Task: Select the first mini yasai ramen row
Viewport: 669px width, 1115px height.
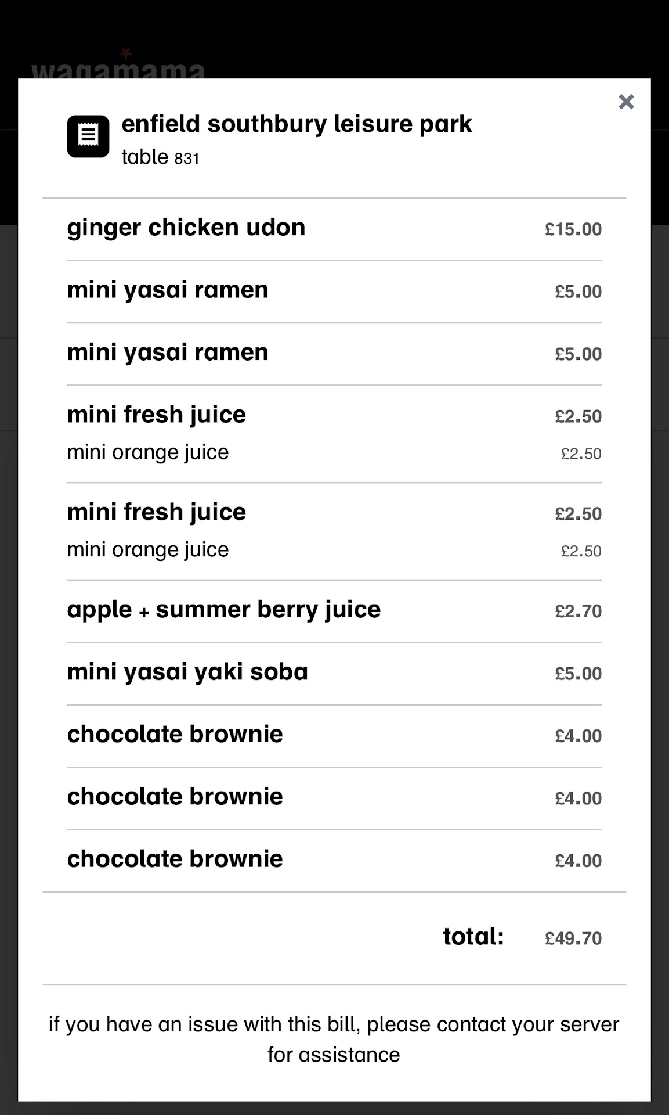Action: coord(168,290)
